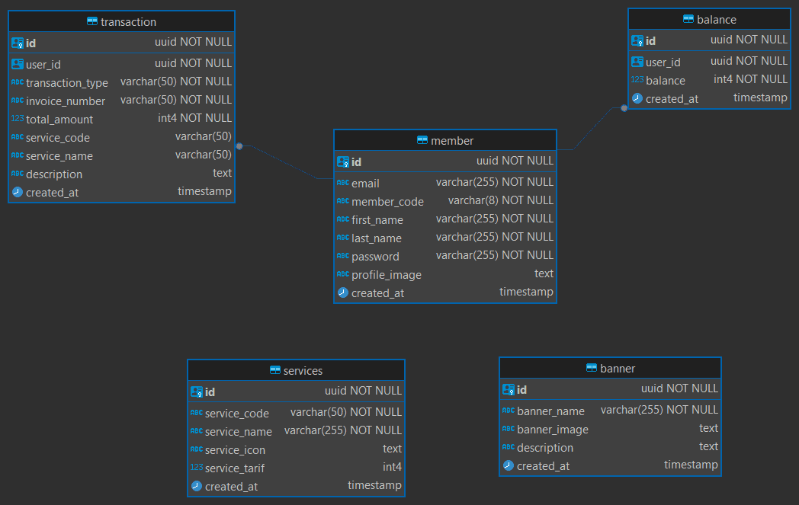The width and height of the screenshot is (799, 505).
Task: Select the email column name in member
Action: point(365,184)
